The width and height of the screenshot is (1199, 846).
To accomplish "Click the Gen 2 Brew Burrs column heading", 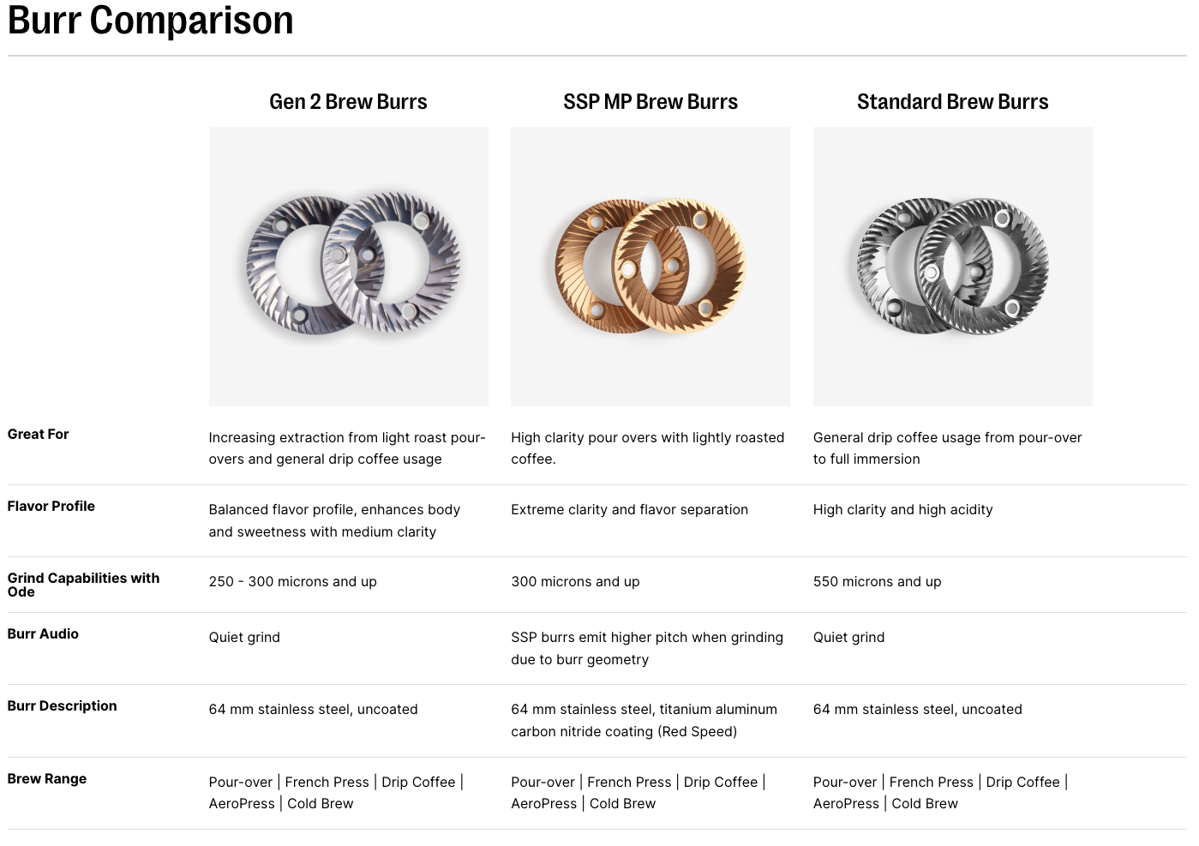I will coord(348,102).
